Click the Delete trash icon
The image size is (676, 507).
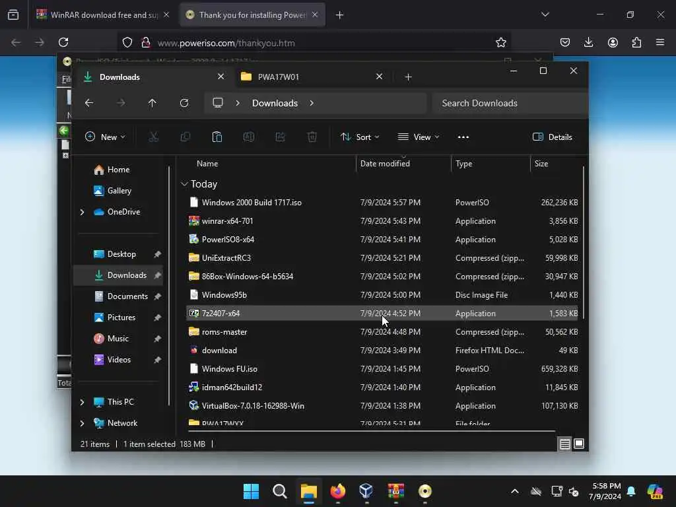click(x=312, y=137)
